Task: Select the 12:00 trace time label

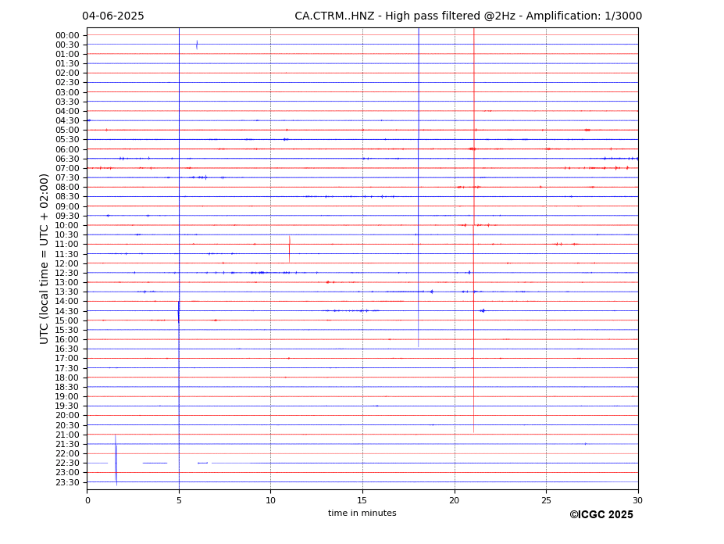Action: click(x=67, y=263)
